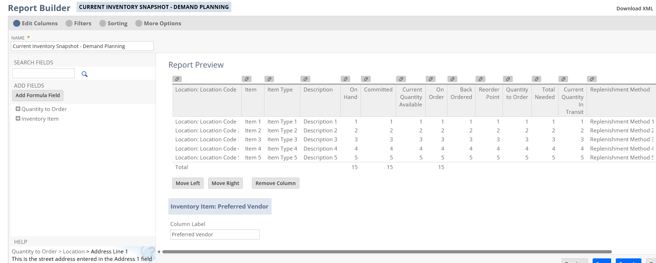This screenshot has width=656, height=263.
Task: Click edit pencil above Quantity to Order column
Action: coord(508,79)
